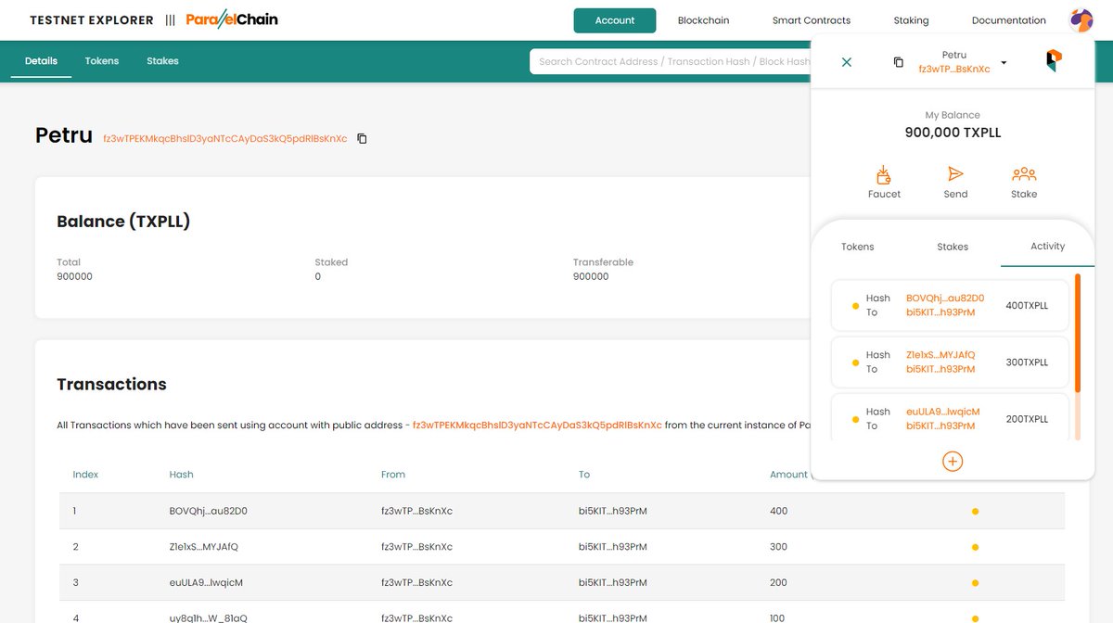The width and height of the screenshot is (1113, 623).
Task: Open the Stake icon in the wallet
Action: pyautogui.click(x=1024, y=174)
